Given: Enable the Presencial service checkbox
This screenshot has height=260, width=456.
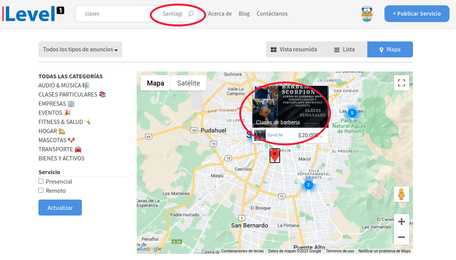Looking at the screenshot, I should tap(41, 181).
